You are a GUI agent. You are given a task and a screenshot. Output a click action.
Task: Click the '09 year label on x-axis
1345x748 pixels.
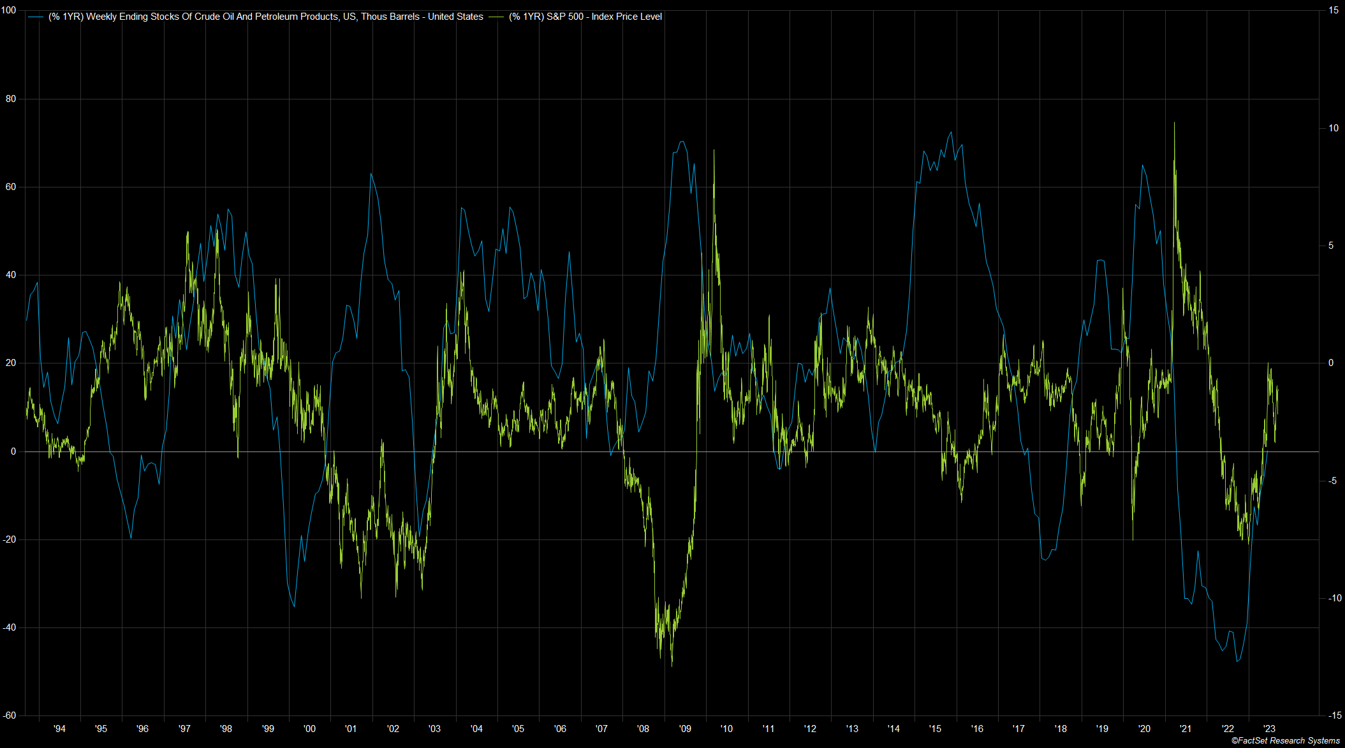pos(684,728)
